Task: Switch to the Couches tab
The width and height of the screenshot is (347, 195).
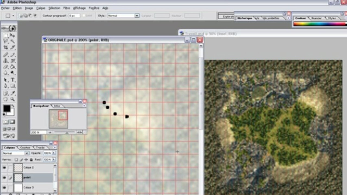Action: [25, 148]
